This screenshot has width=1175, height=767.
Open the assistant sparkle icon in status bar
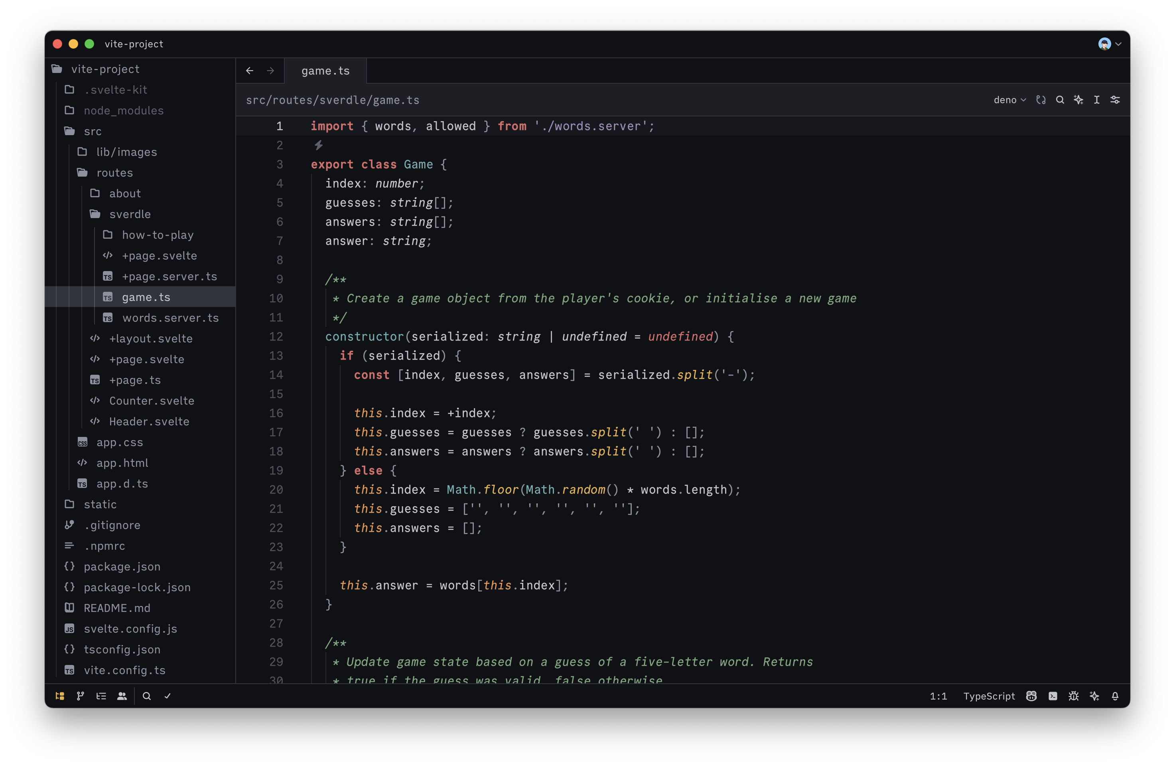(1094, 696)
